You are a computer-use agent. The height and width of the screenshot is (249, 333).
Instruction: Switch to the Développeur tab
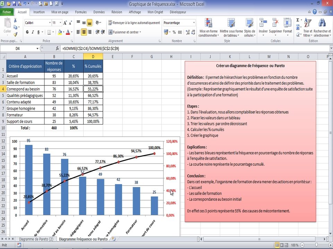coord(178,12)
